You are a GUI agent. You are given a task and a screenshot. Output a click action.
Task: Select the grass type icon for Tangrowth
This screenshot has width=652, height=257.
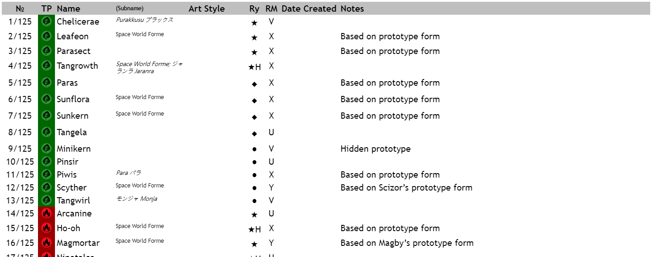46,66
